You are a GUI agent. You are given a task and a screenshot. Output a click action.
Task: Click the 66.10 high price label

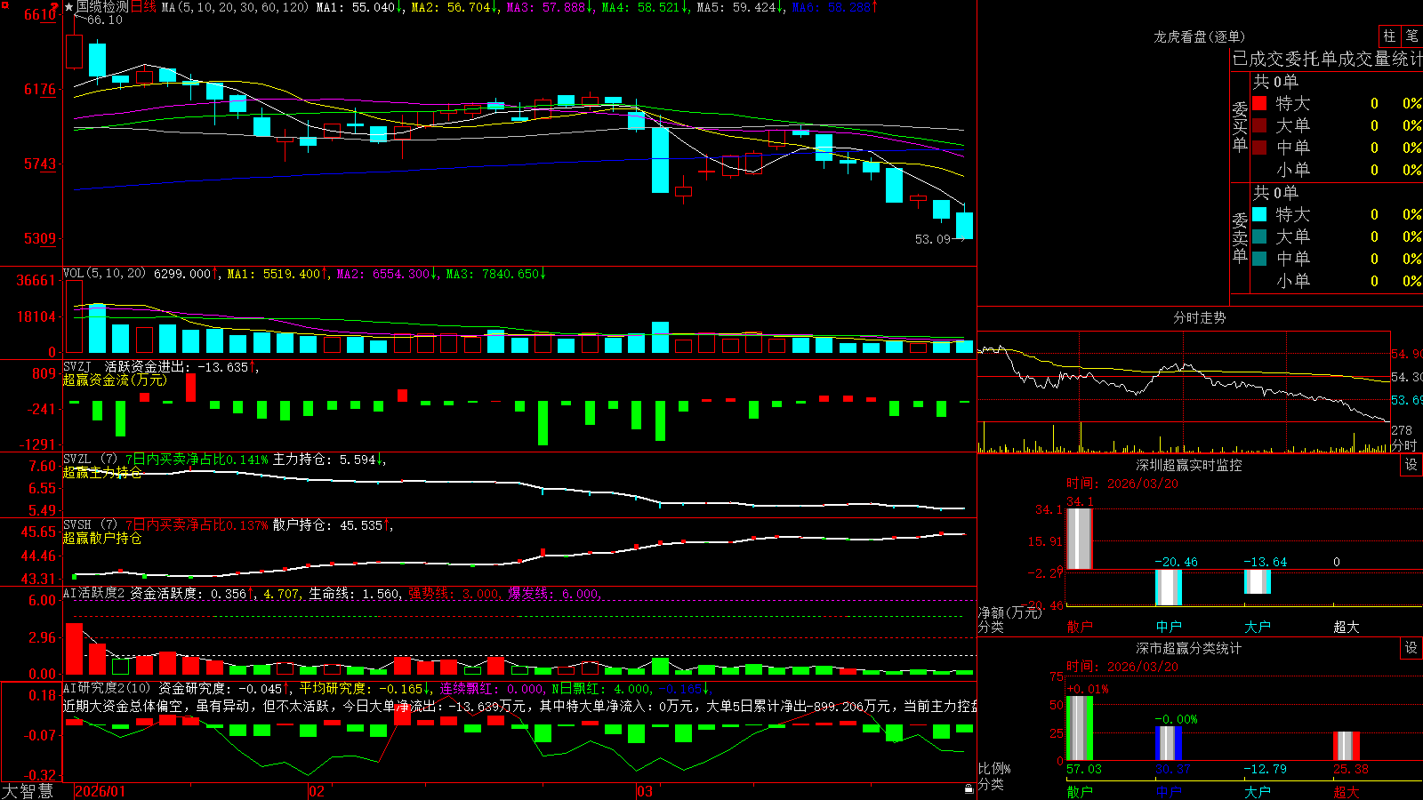[105, 20]
